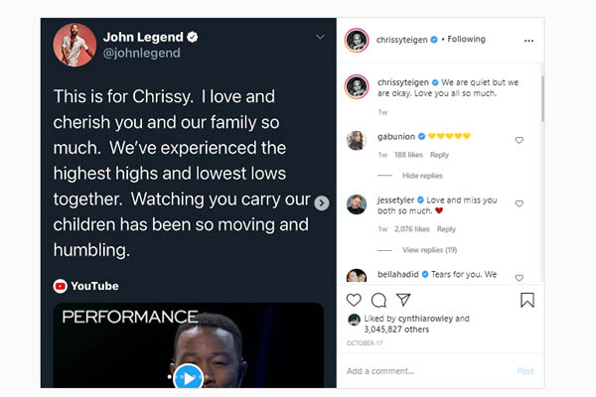Screen dimensions: 596x397
Task: Like bellahadid's comment
Action: click(520, 278)
